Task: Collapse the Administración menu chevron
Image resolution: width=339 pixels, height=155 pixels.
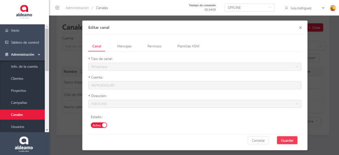Action: point(39,54)
